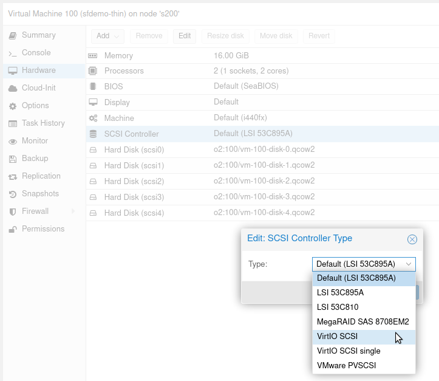The height and width of the screenshot is (381, 439).
Task: Click the Resize disk button
Action: (x=225, y=36)
